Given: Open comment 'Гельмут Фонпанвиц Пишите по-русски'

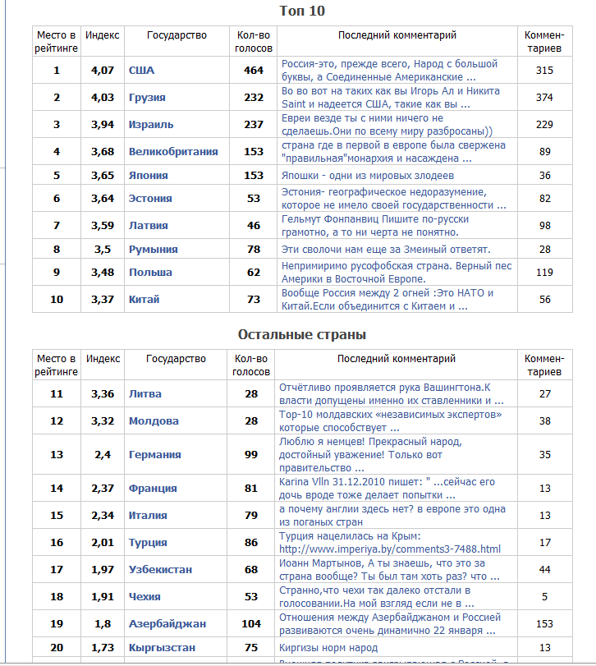Looking at the screenshot, I should (x=375, y=226).
